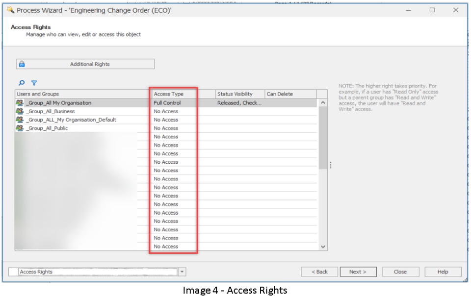The image size is (471, 296).
Task: Select _Group_All My Organisation row
Action: point(166,102)
